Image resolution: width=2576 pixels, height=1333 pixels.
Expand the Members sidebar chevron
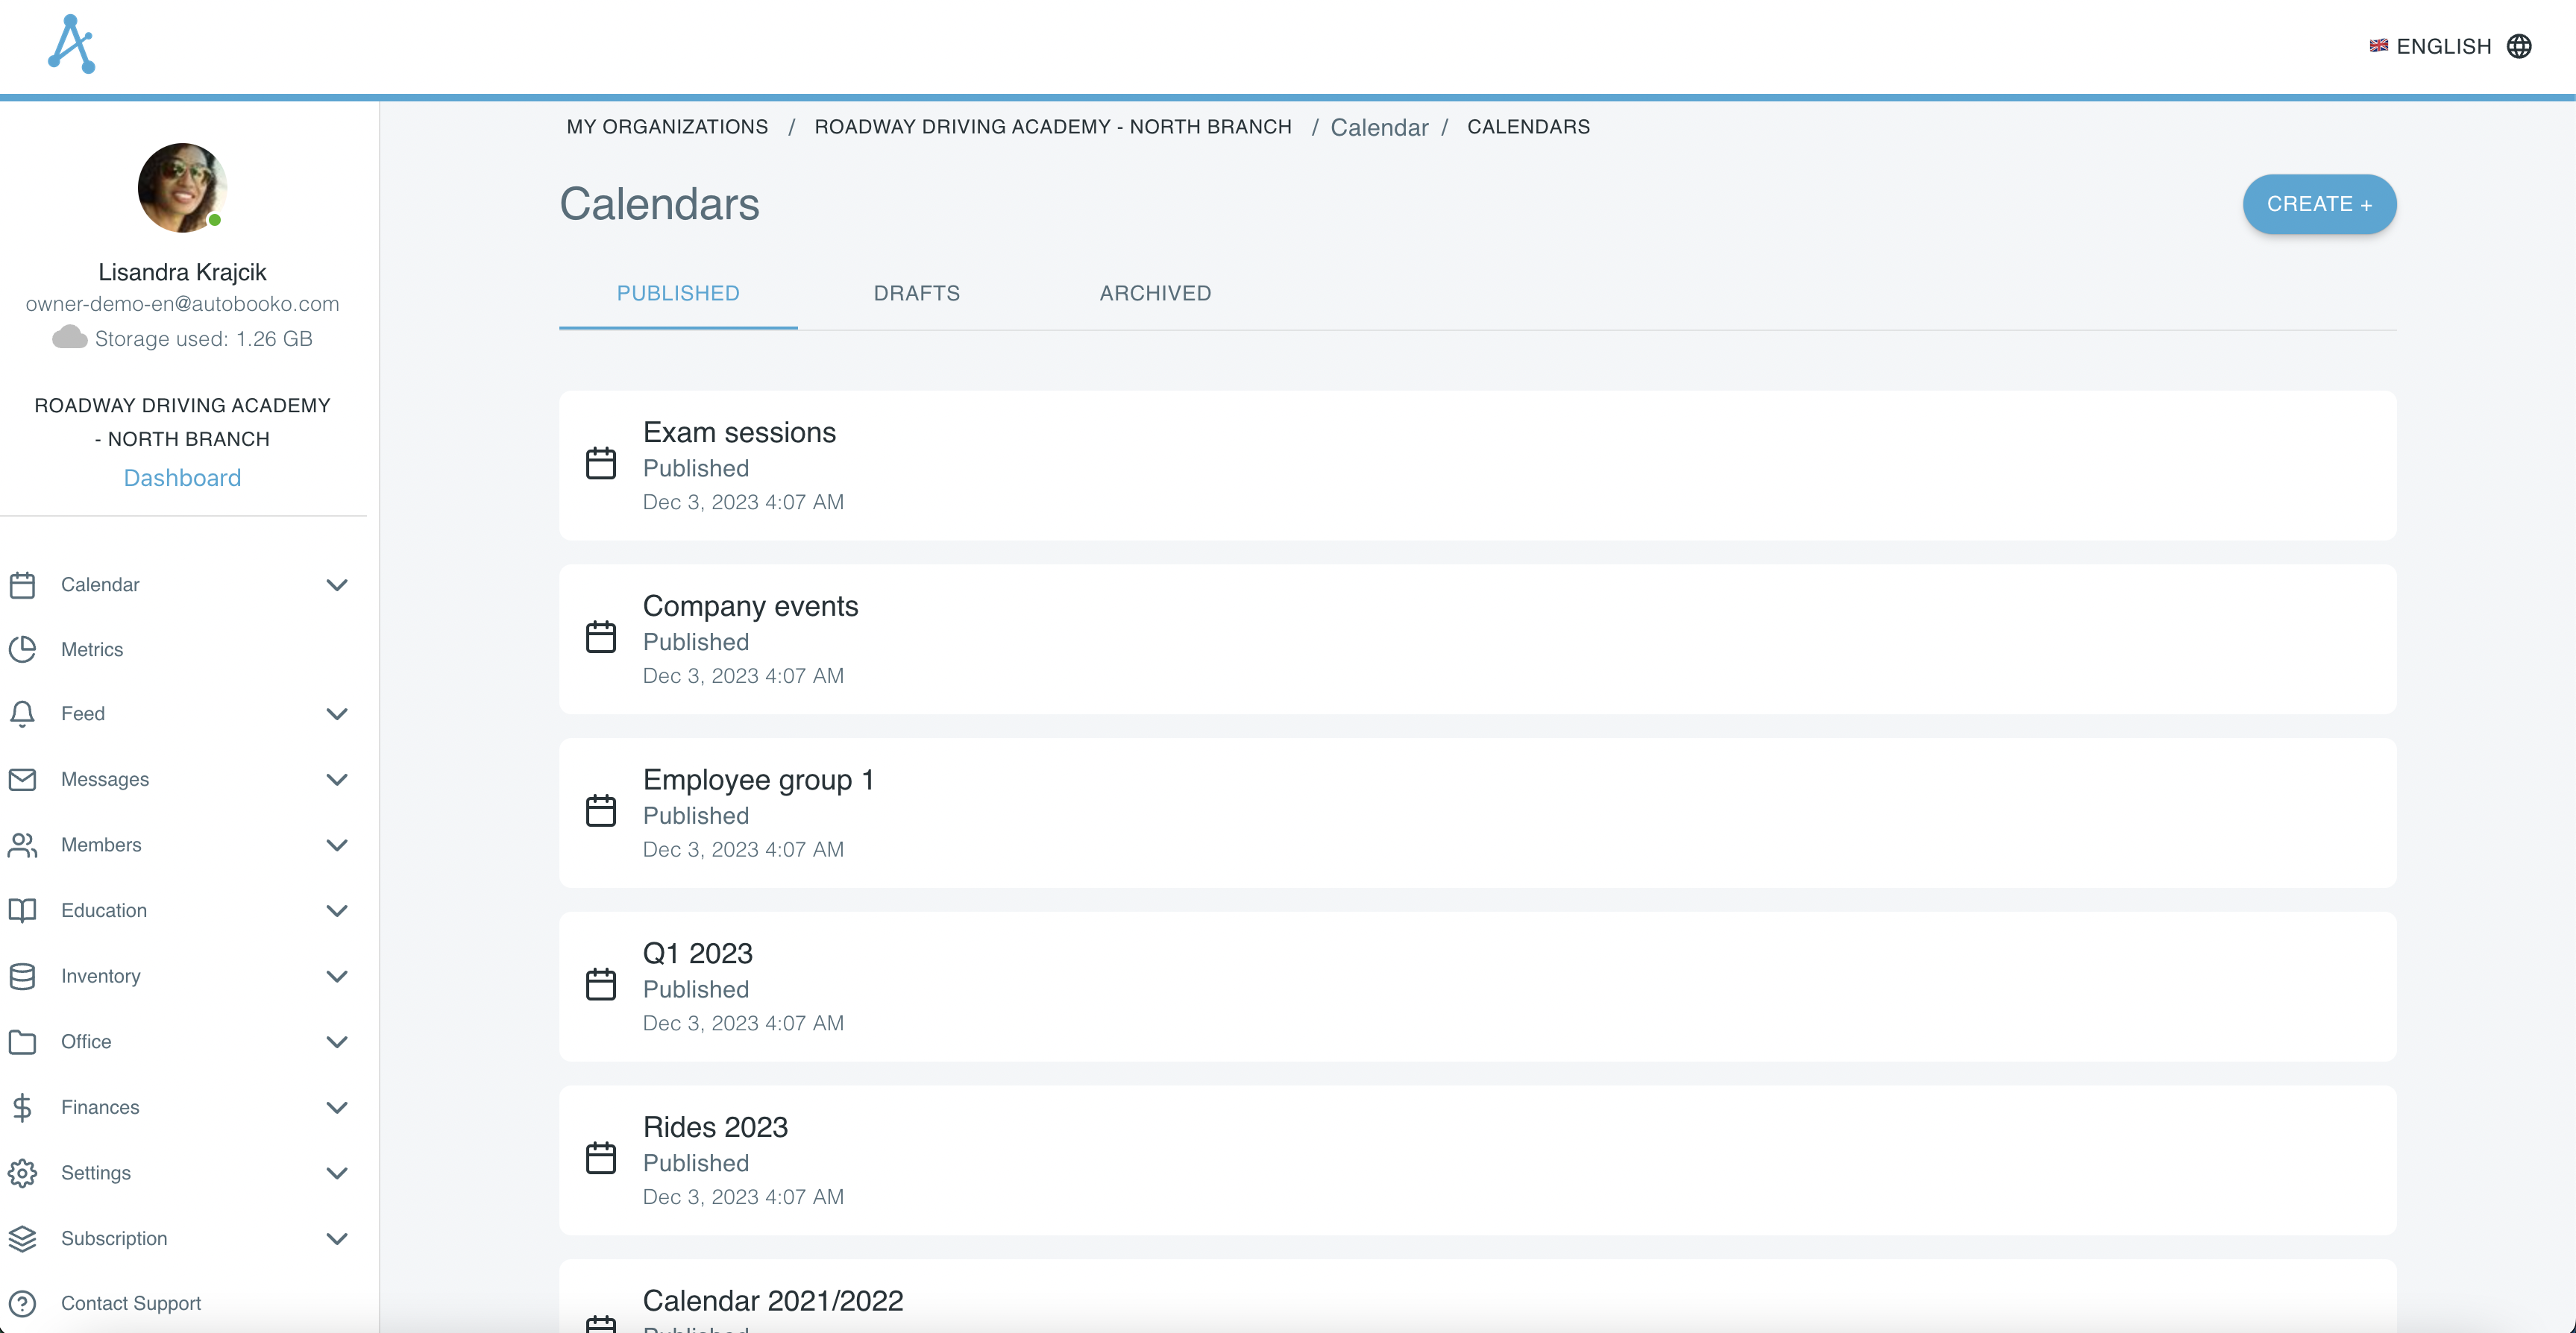coord(337,845)
